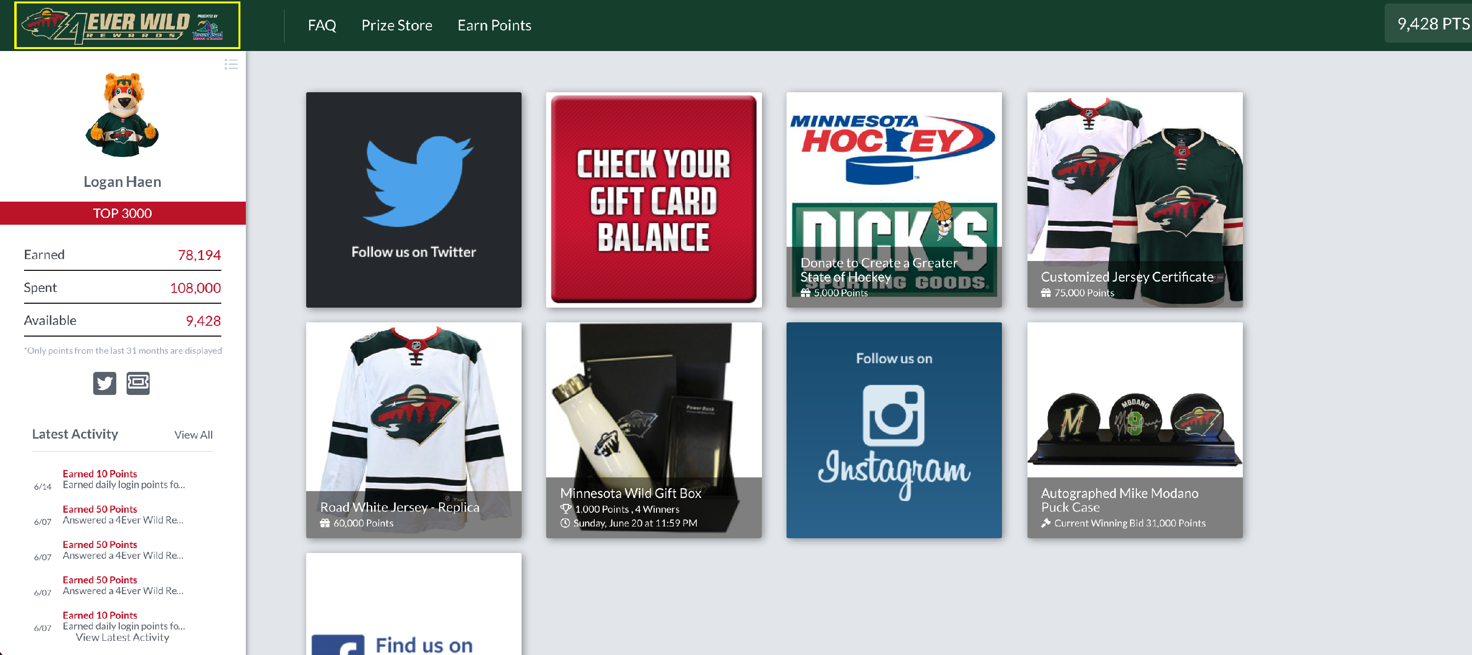Click View All beside Latest Activity
Viewport: 1472px width, 655px height.
193,434
